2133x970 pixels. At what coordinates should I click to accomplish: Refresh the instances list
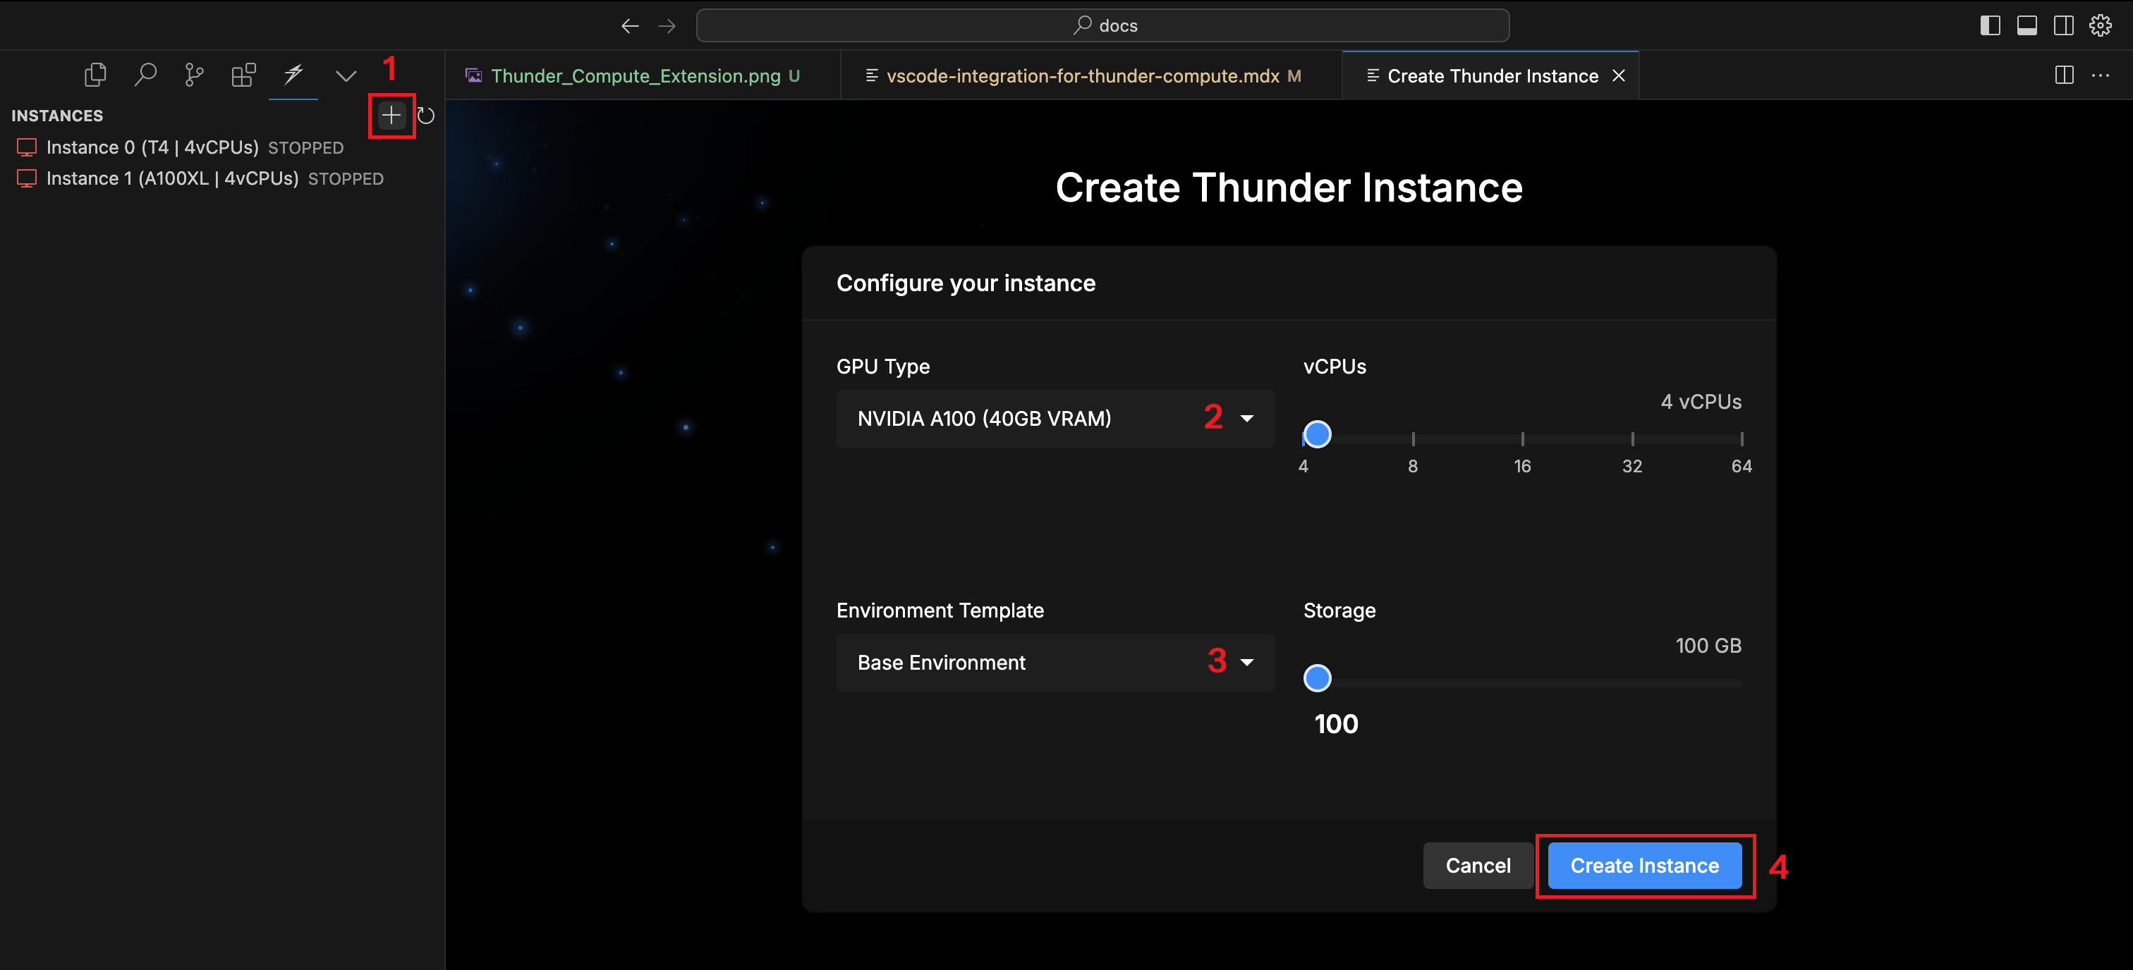[x=425, y=115]
